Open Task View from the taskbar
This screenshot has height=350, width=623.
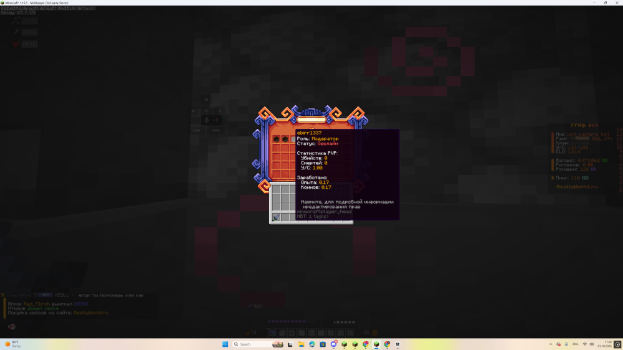[x=290, y=344]
